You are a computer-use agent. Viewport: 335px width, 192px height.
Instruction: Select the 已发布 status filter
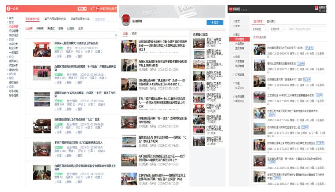(29, 29)
